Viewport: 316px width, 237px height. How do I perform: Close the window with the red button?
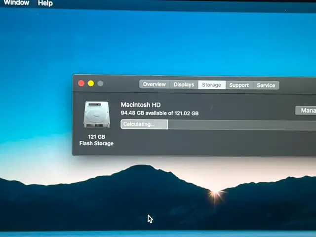(81, 83)
